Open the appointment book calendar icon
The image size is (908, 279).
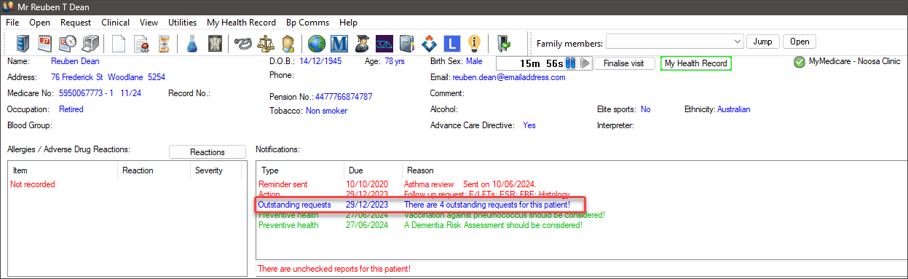(46, 43)
